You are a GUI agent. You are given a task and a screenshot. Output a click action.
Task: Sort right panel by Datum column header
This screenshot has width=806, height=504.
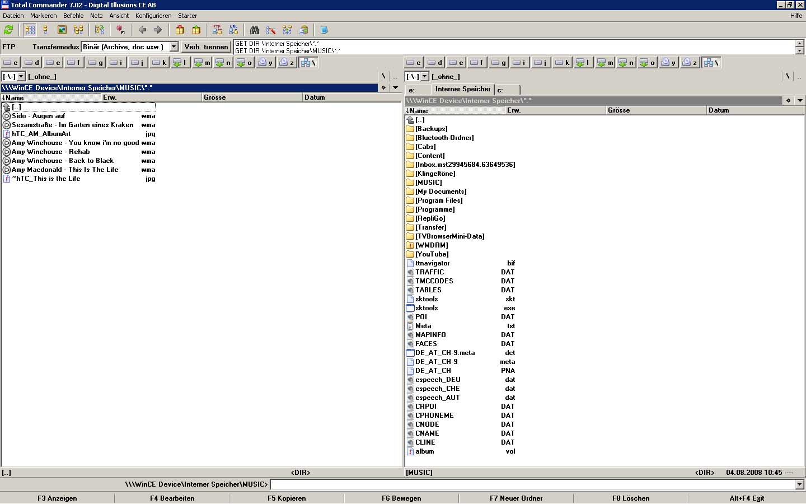coord(756,110)
